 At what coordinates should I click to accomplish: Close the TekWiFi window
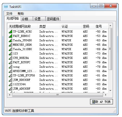click(111, 6)
